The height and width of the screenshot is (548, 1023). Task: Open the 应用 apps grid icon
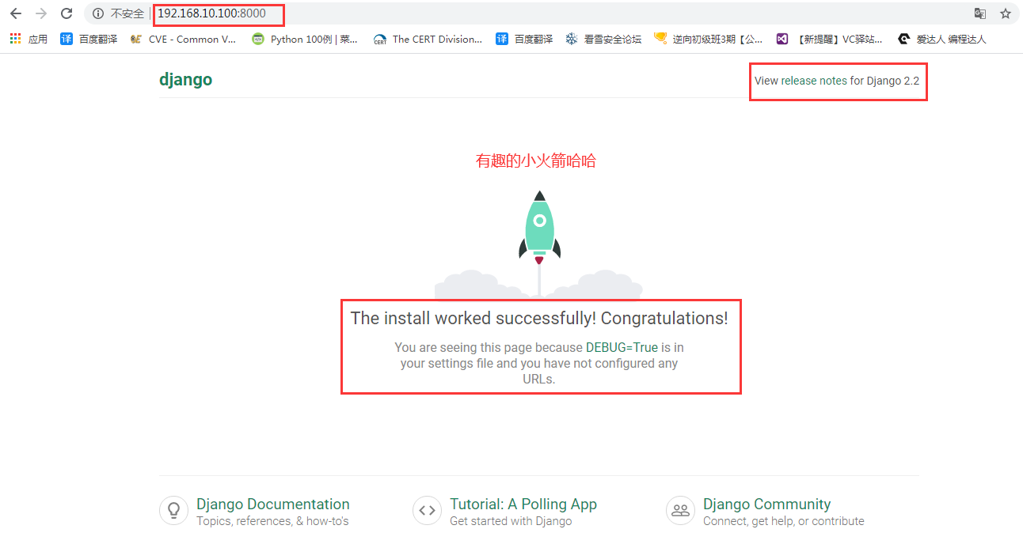point(16,39)
